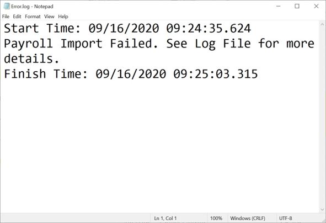This screenshot has height=223, width=326.
Task: Close the Error.log Notepad window
Action: pos(316,6)
